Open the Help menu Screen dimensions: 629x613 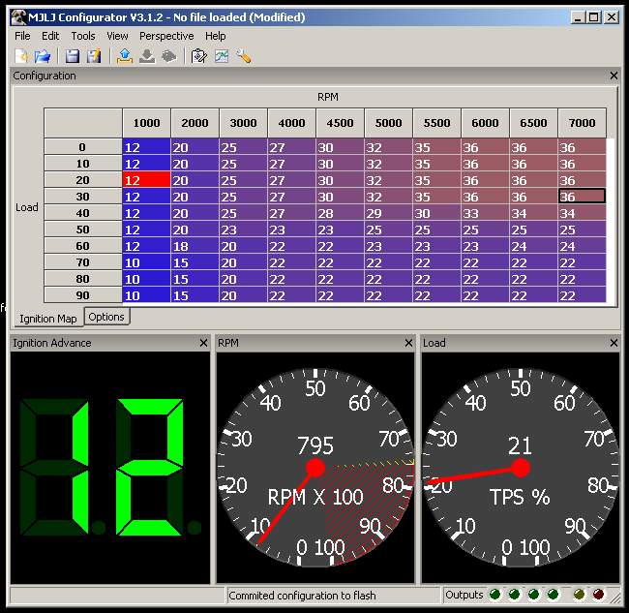pos(216,36)
